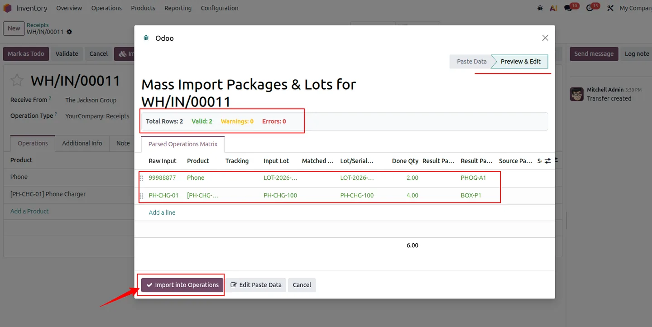Click Mitchell Admin's avatar in the chatter

coord(576,94)
